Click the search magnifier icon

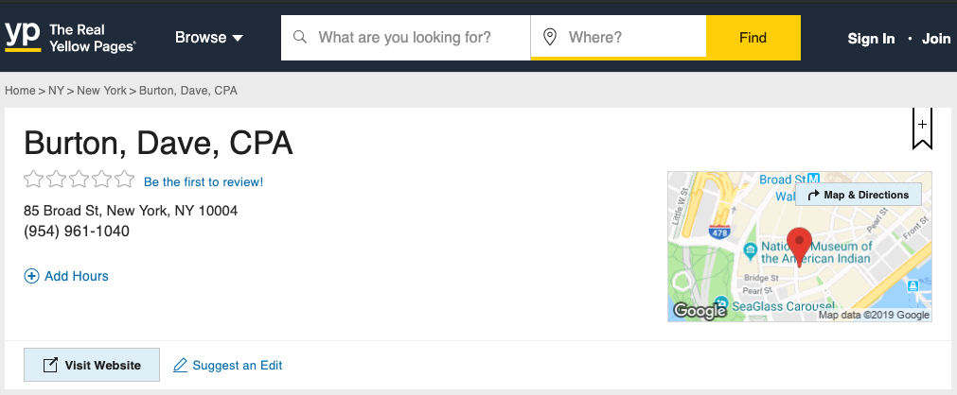[x=300, y=38]
